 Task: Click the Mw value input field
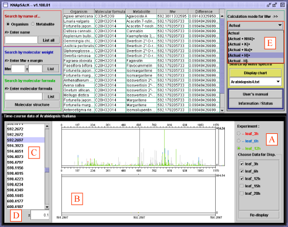click(18, 69)
